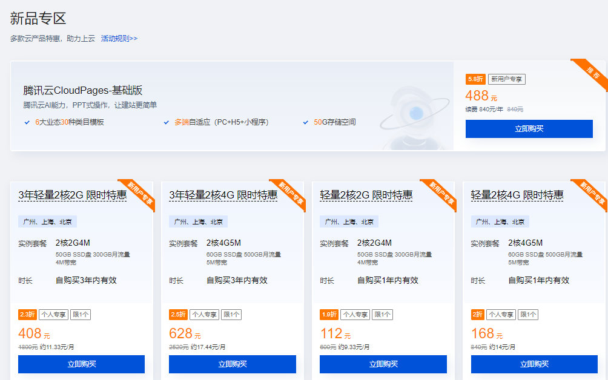Click 立即购买 under the 168元 plan

pyautogui.click(x=534, y=364)
